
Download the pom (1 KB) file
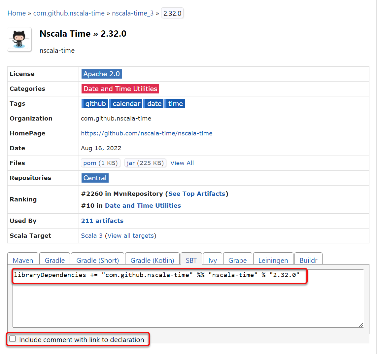(x=101, y=163)
